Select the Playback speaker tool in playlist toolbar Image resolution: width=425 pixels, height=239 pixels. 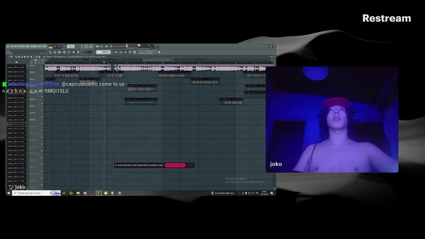click(x=40, y=57)
